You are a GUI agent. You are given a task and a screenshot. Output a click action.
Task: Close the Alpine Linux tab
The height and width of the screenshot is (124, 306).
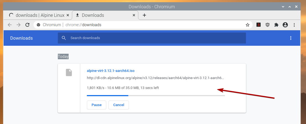68,15
